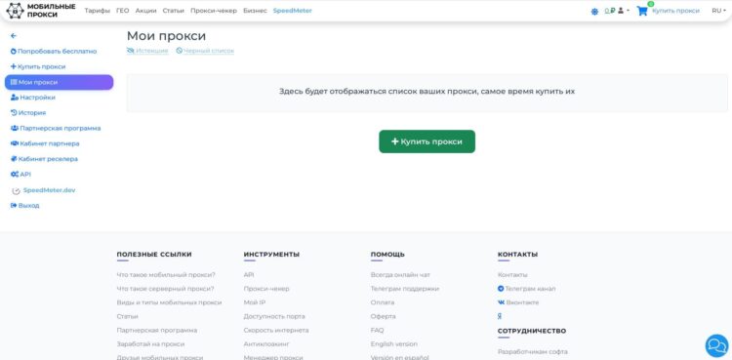
Task: Click the user profile icon in header
Action: pyautogui.click(x=621, y=11)
